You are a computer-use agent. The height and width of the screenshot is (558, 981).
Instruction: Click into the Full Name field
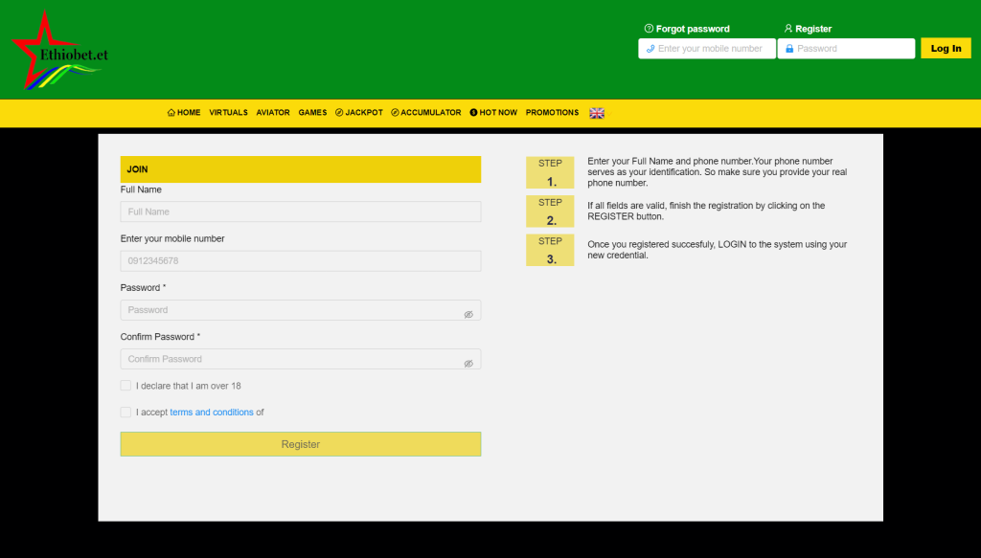(301, 212)
